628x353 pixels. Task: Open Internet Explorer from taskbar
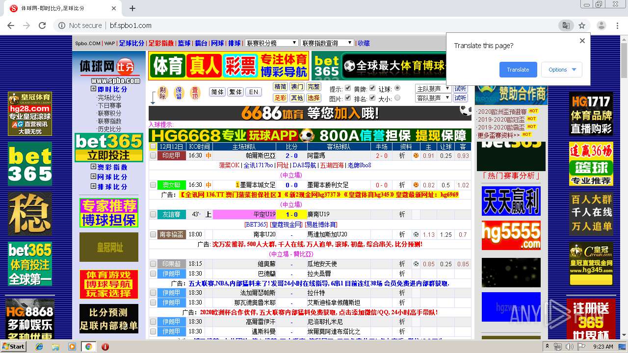pyautogui.click(x=40, y=347)
